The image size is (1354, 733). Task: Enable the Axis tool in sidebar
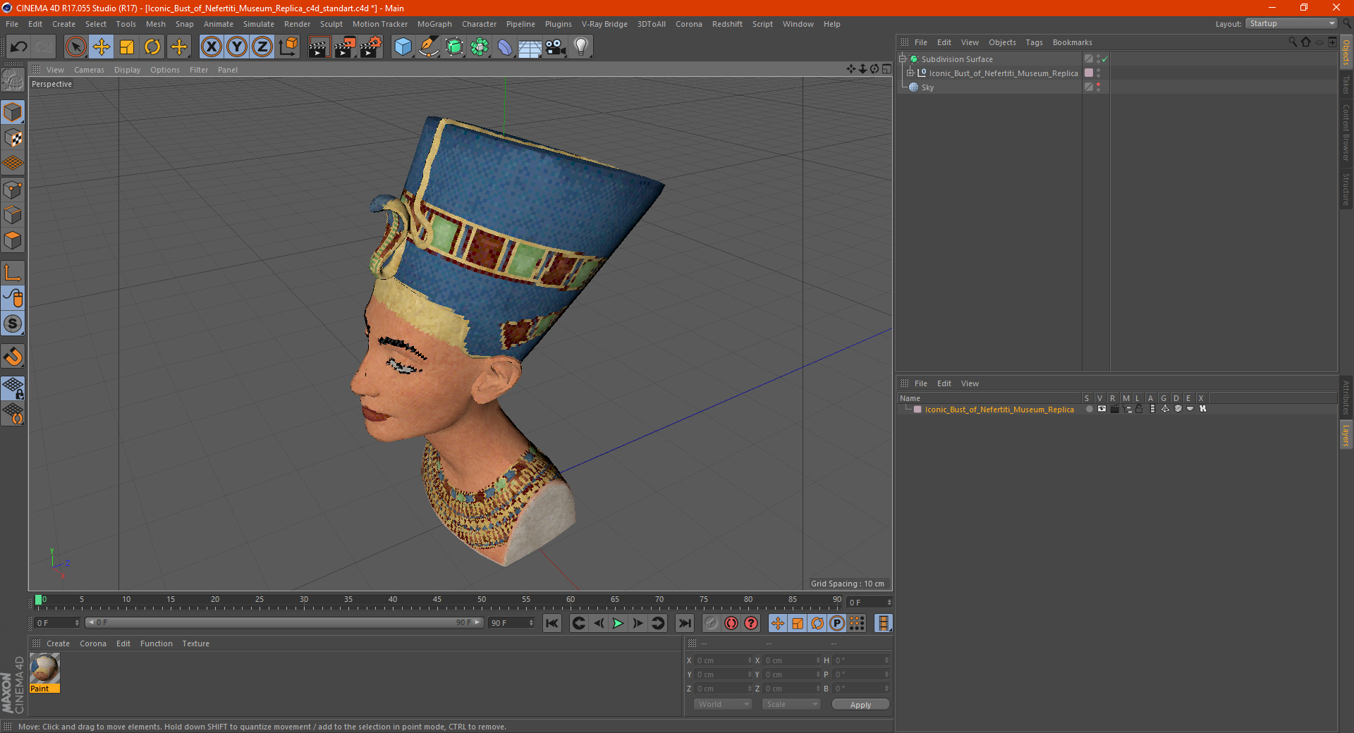tap(13, 273)
